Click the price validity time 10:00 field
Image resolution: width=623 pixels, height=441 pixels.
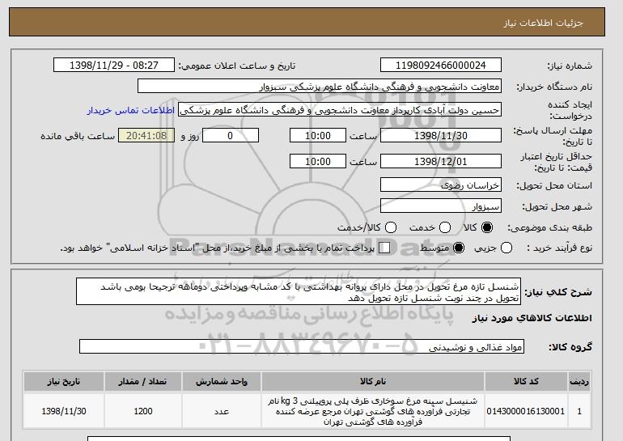point(318,161)
